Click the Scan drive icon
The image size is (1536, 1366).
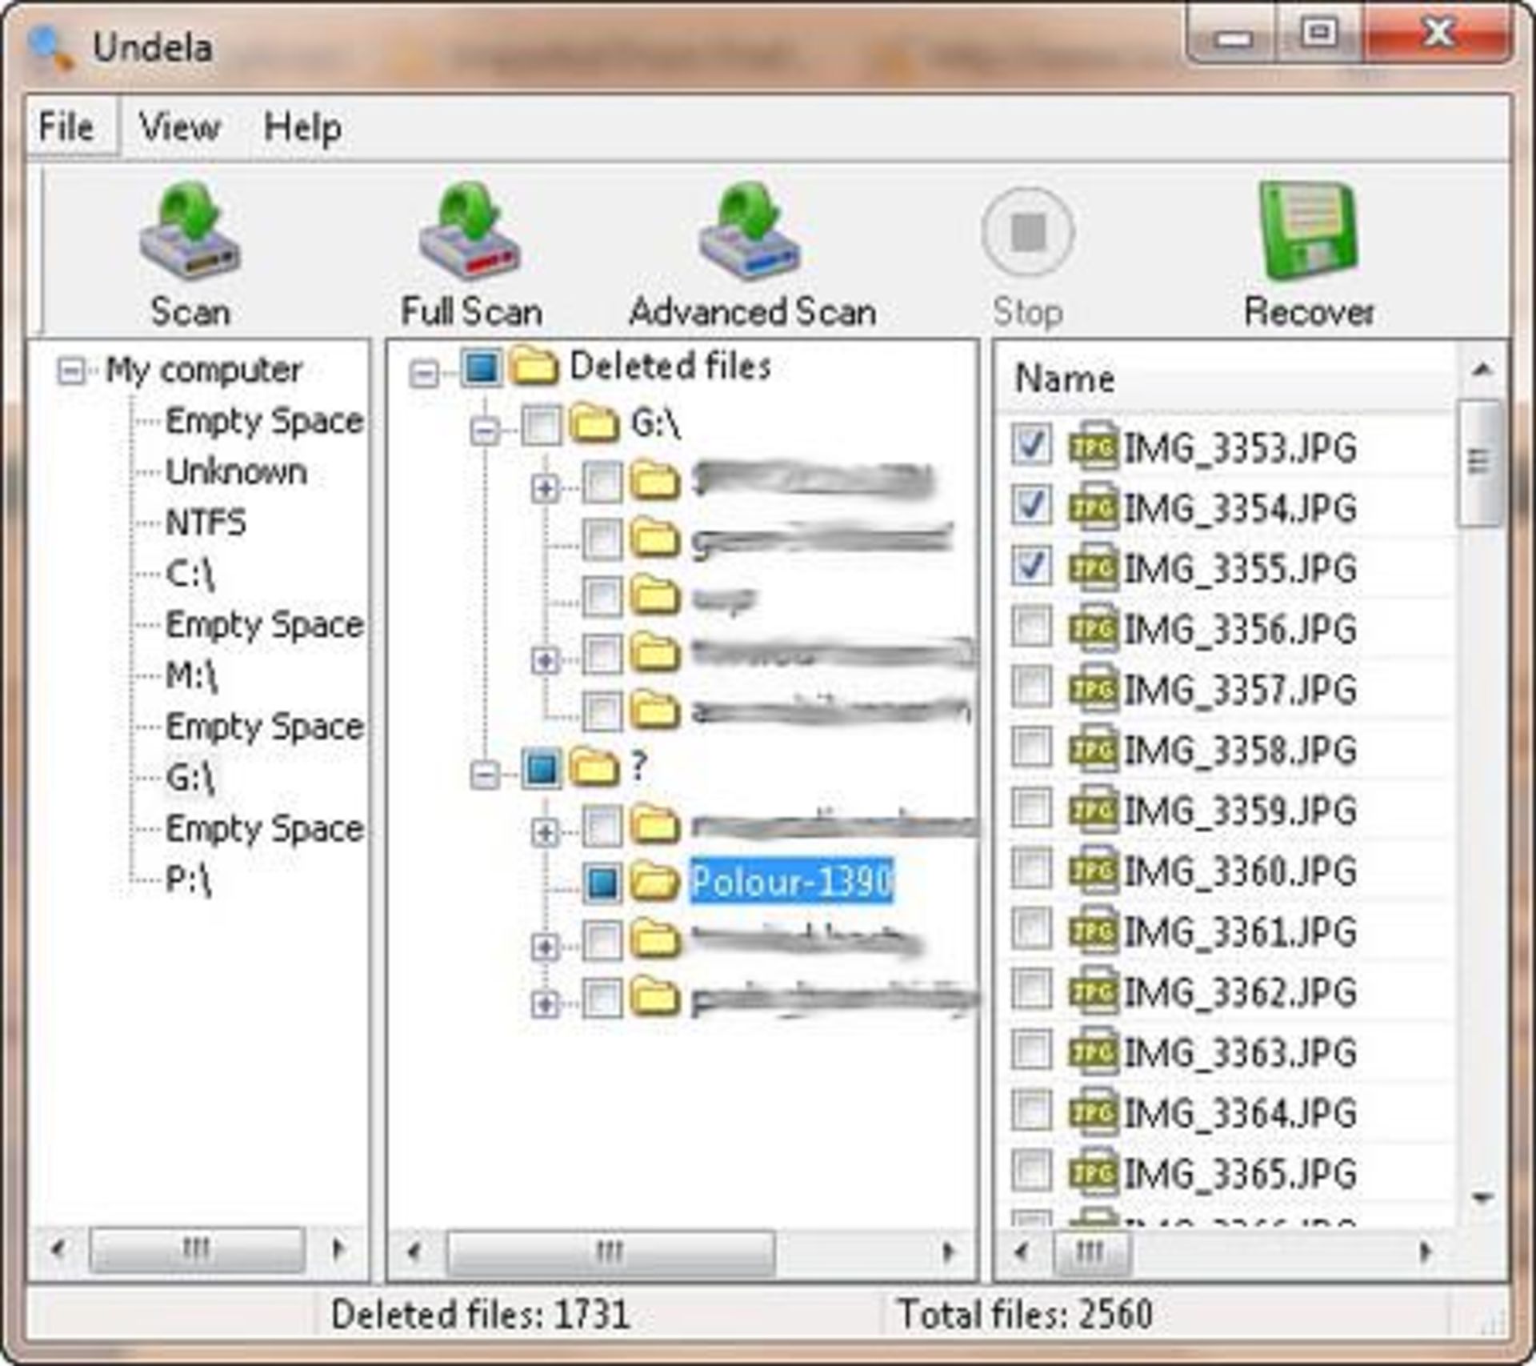190,234
